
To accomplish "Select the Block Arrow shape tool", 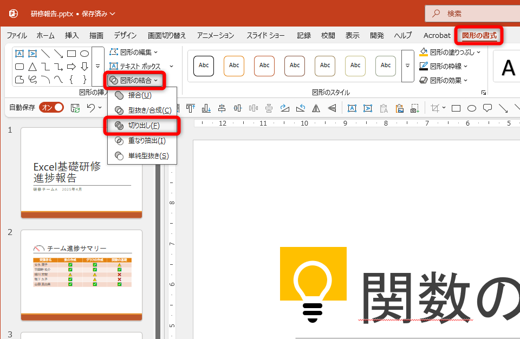I will [x=71, y=67].
